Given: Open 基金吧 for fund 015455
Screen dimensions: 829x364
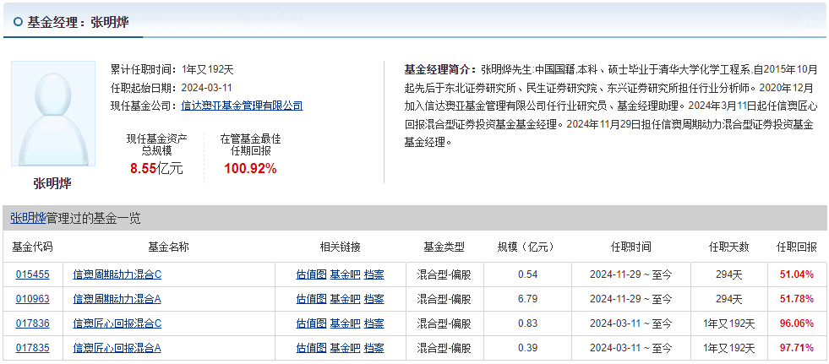Looking at the screenshot, I should point(346,274).
